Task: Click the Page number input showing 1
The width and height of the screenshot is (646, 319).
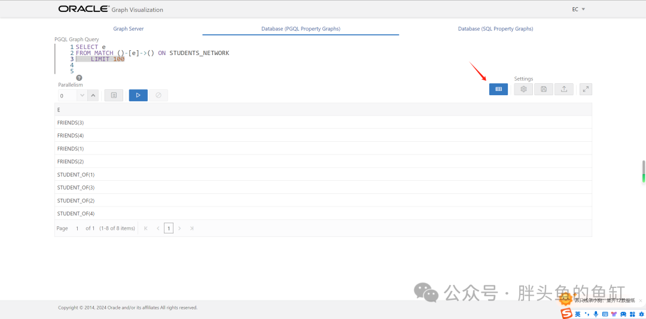Action: [x=77, y=229]
